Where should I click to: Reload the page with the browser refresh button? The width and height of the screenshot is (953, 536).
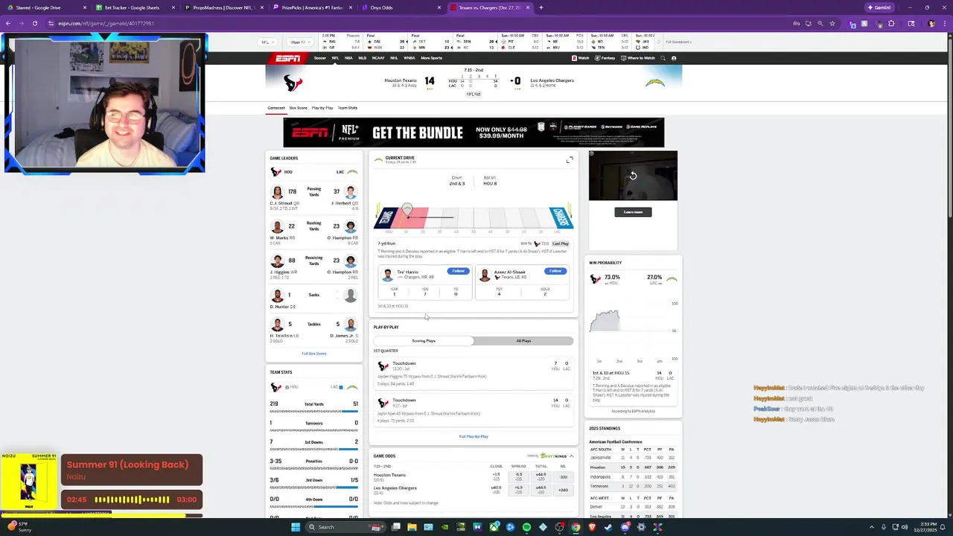coord(34,23)
